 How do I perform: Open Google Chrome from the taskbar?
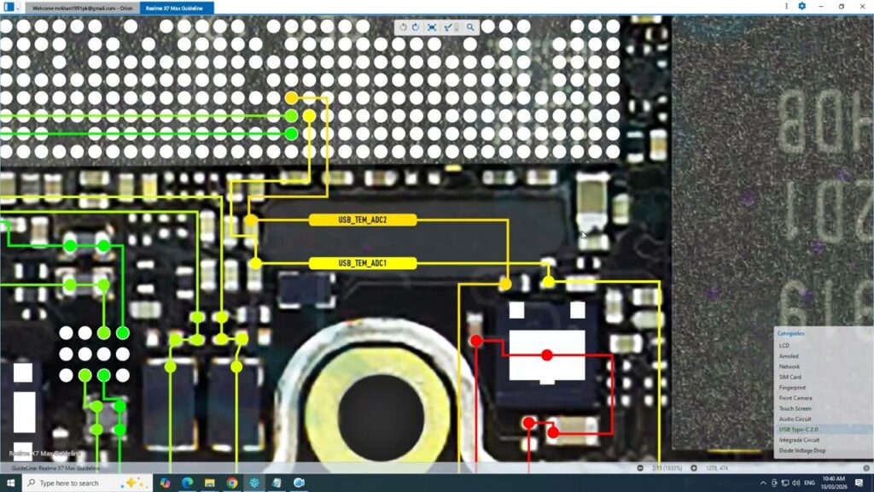click(232, 483)
